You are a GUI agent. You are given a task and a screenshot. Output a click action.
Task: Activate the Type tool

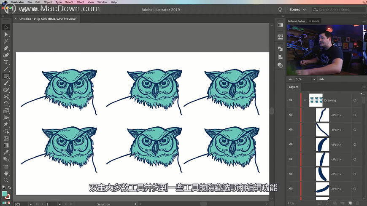click(6, 62)
